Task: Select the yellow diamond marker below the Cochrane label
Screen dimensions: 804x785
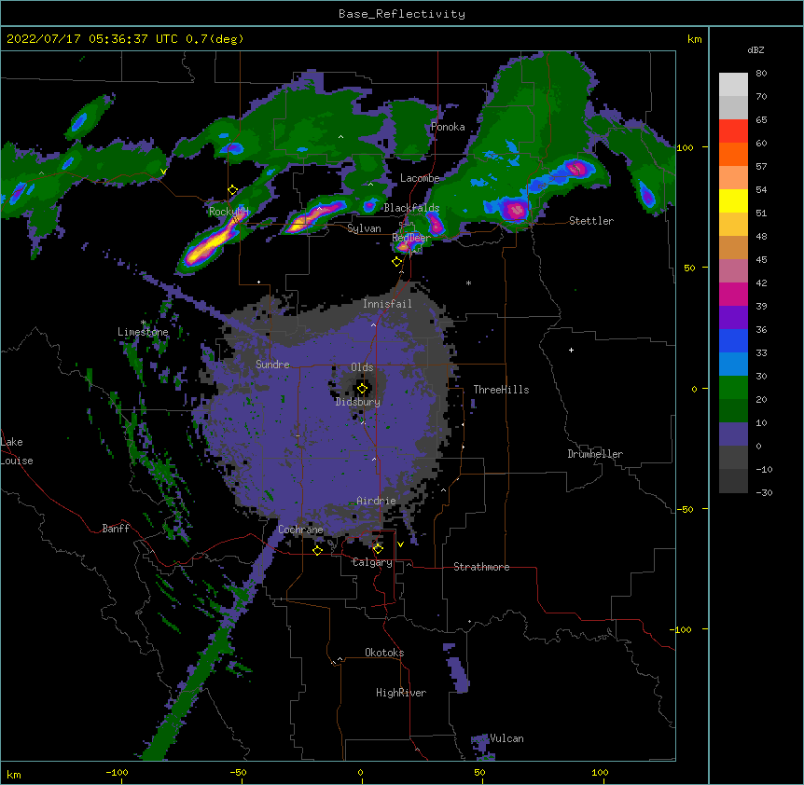Action: point(317,550)
